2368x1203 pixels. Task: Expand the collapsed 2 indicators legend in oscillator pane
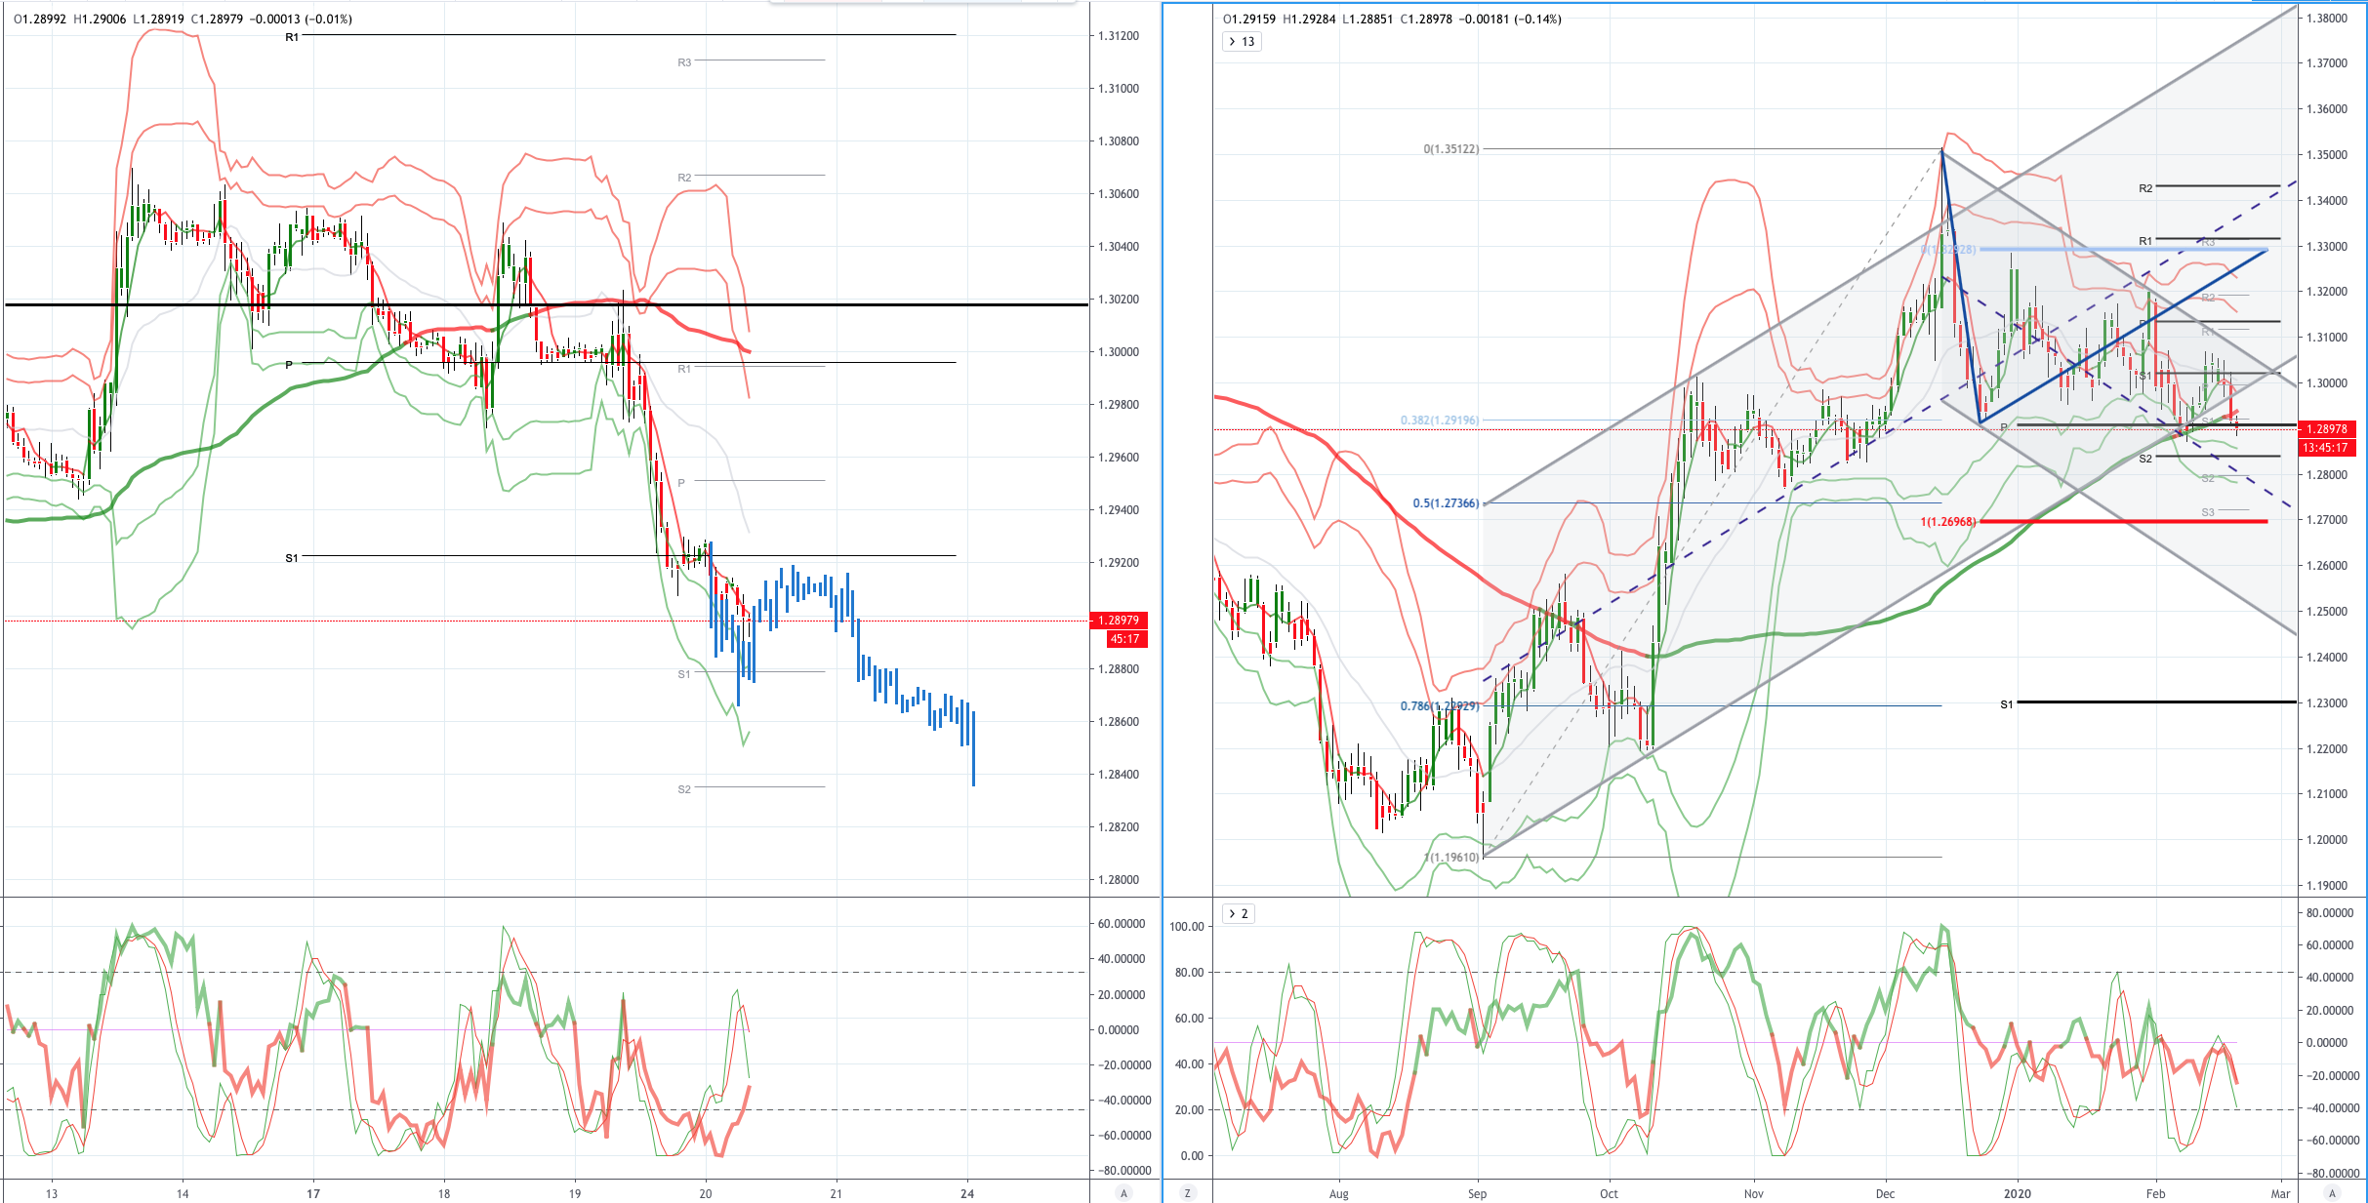[1238, 913]
